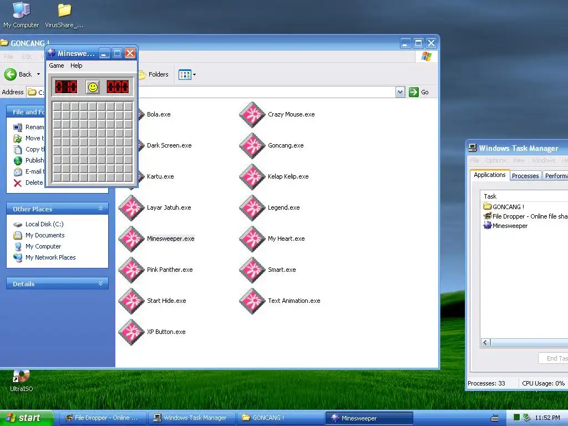This screenshot has height=426, width=568.
Task: Open the Back button history dropdown arrow
Action: click(x=38, y=75)
